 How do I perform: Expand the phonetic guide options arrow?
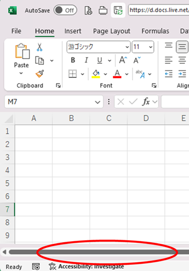[150, 74]
